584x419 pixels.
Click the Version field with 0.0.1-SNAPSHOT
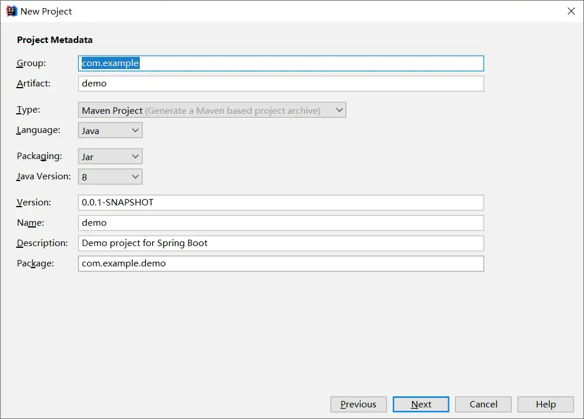pyautogui.click(x=281, y=203)
